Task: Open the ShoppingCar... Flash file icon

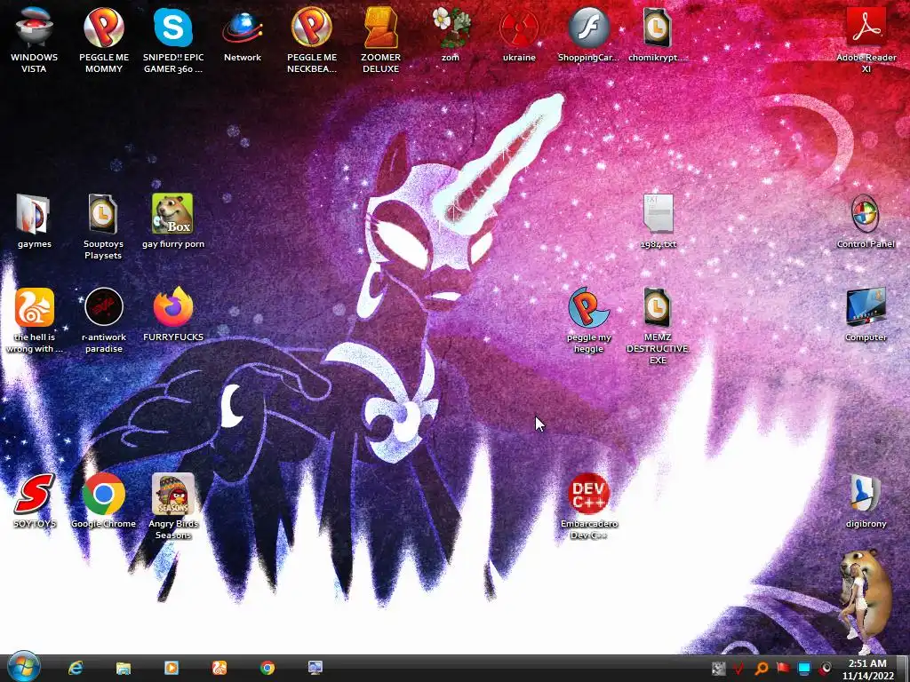Action: (588, 28)
